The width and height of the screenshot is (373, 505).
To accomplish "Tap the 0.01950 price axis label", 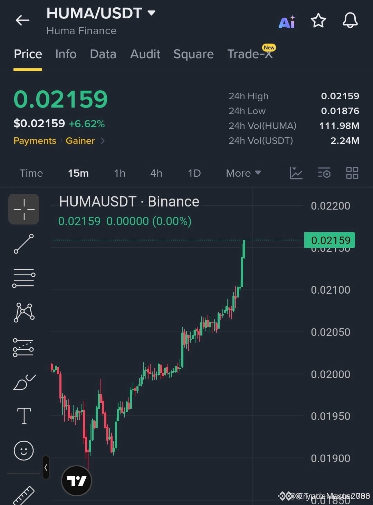I will tap(331, 416).
